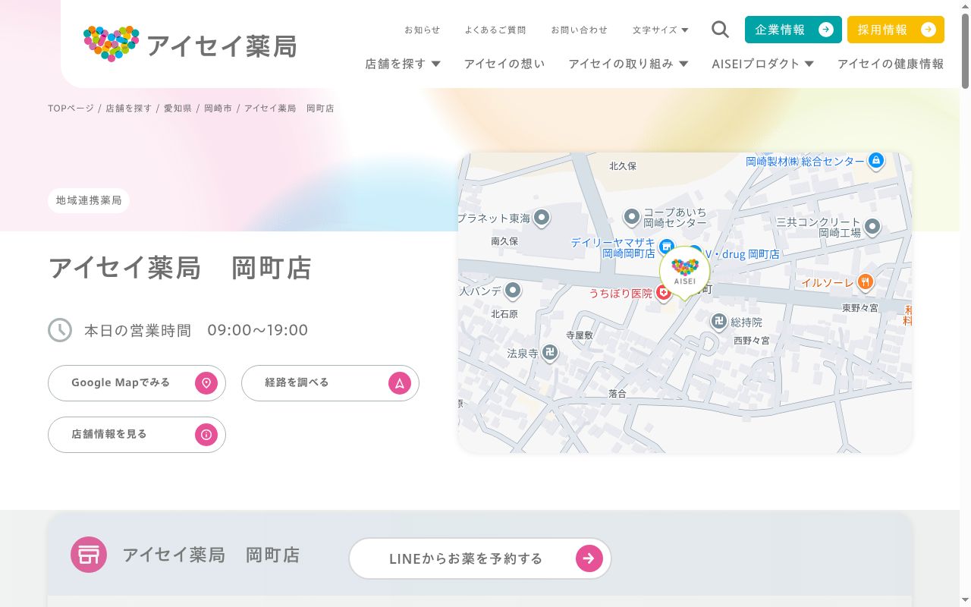Go to TOPページ breadcrumb
Image resolution: width=971 pixels, height=607 pixels.
(x=71, y=109)
